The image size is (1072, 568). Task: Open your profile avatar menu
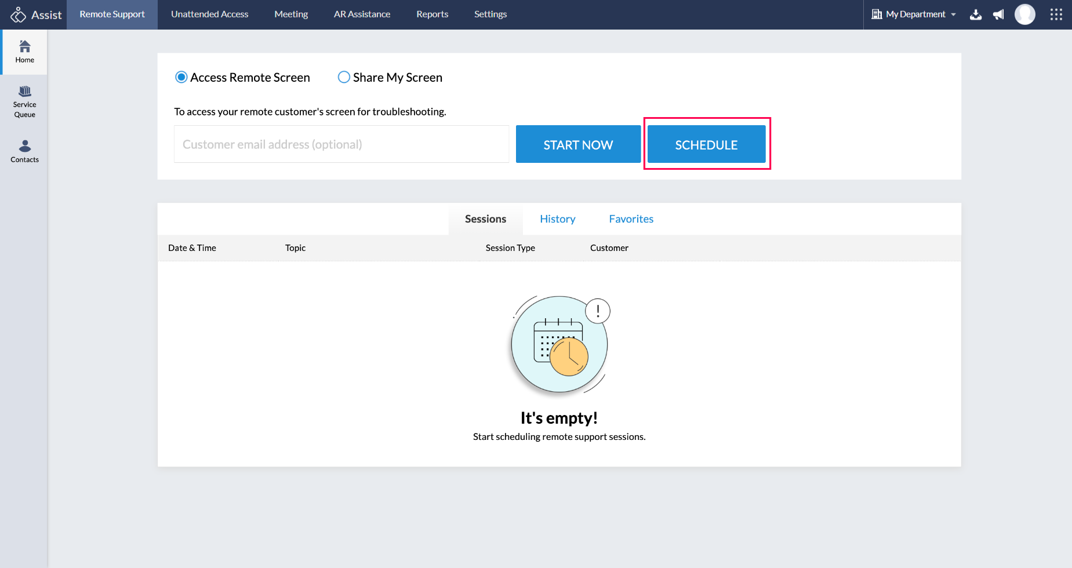point(1025,14)
